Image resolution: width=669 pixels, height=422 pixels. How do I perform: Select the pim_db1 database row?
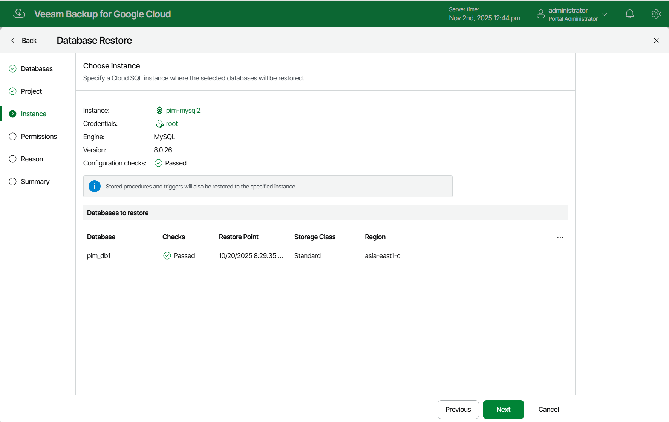point(325,256)
